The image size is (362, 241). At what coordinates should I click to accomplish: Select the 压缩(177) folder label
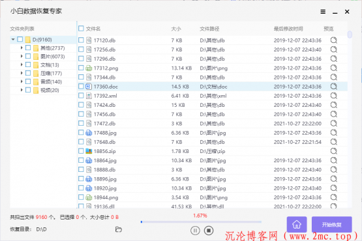(x=52, y=74)
